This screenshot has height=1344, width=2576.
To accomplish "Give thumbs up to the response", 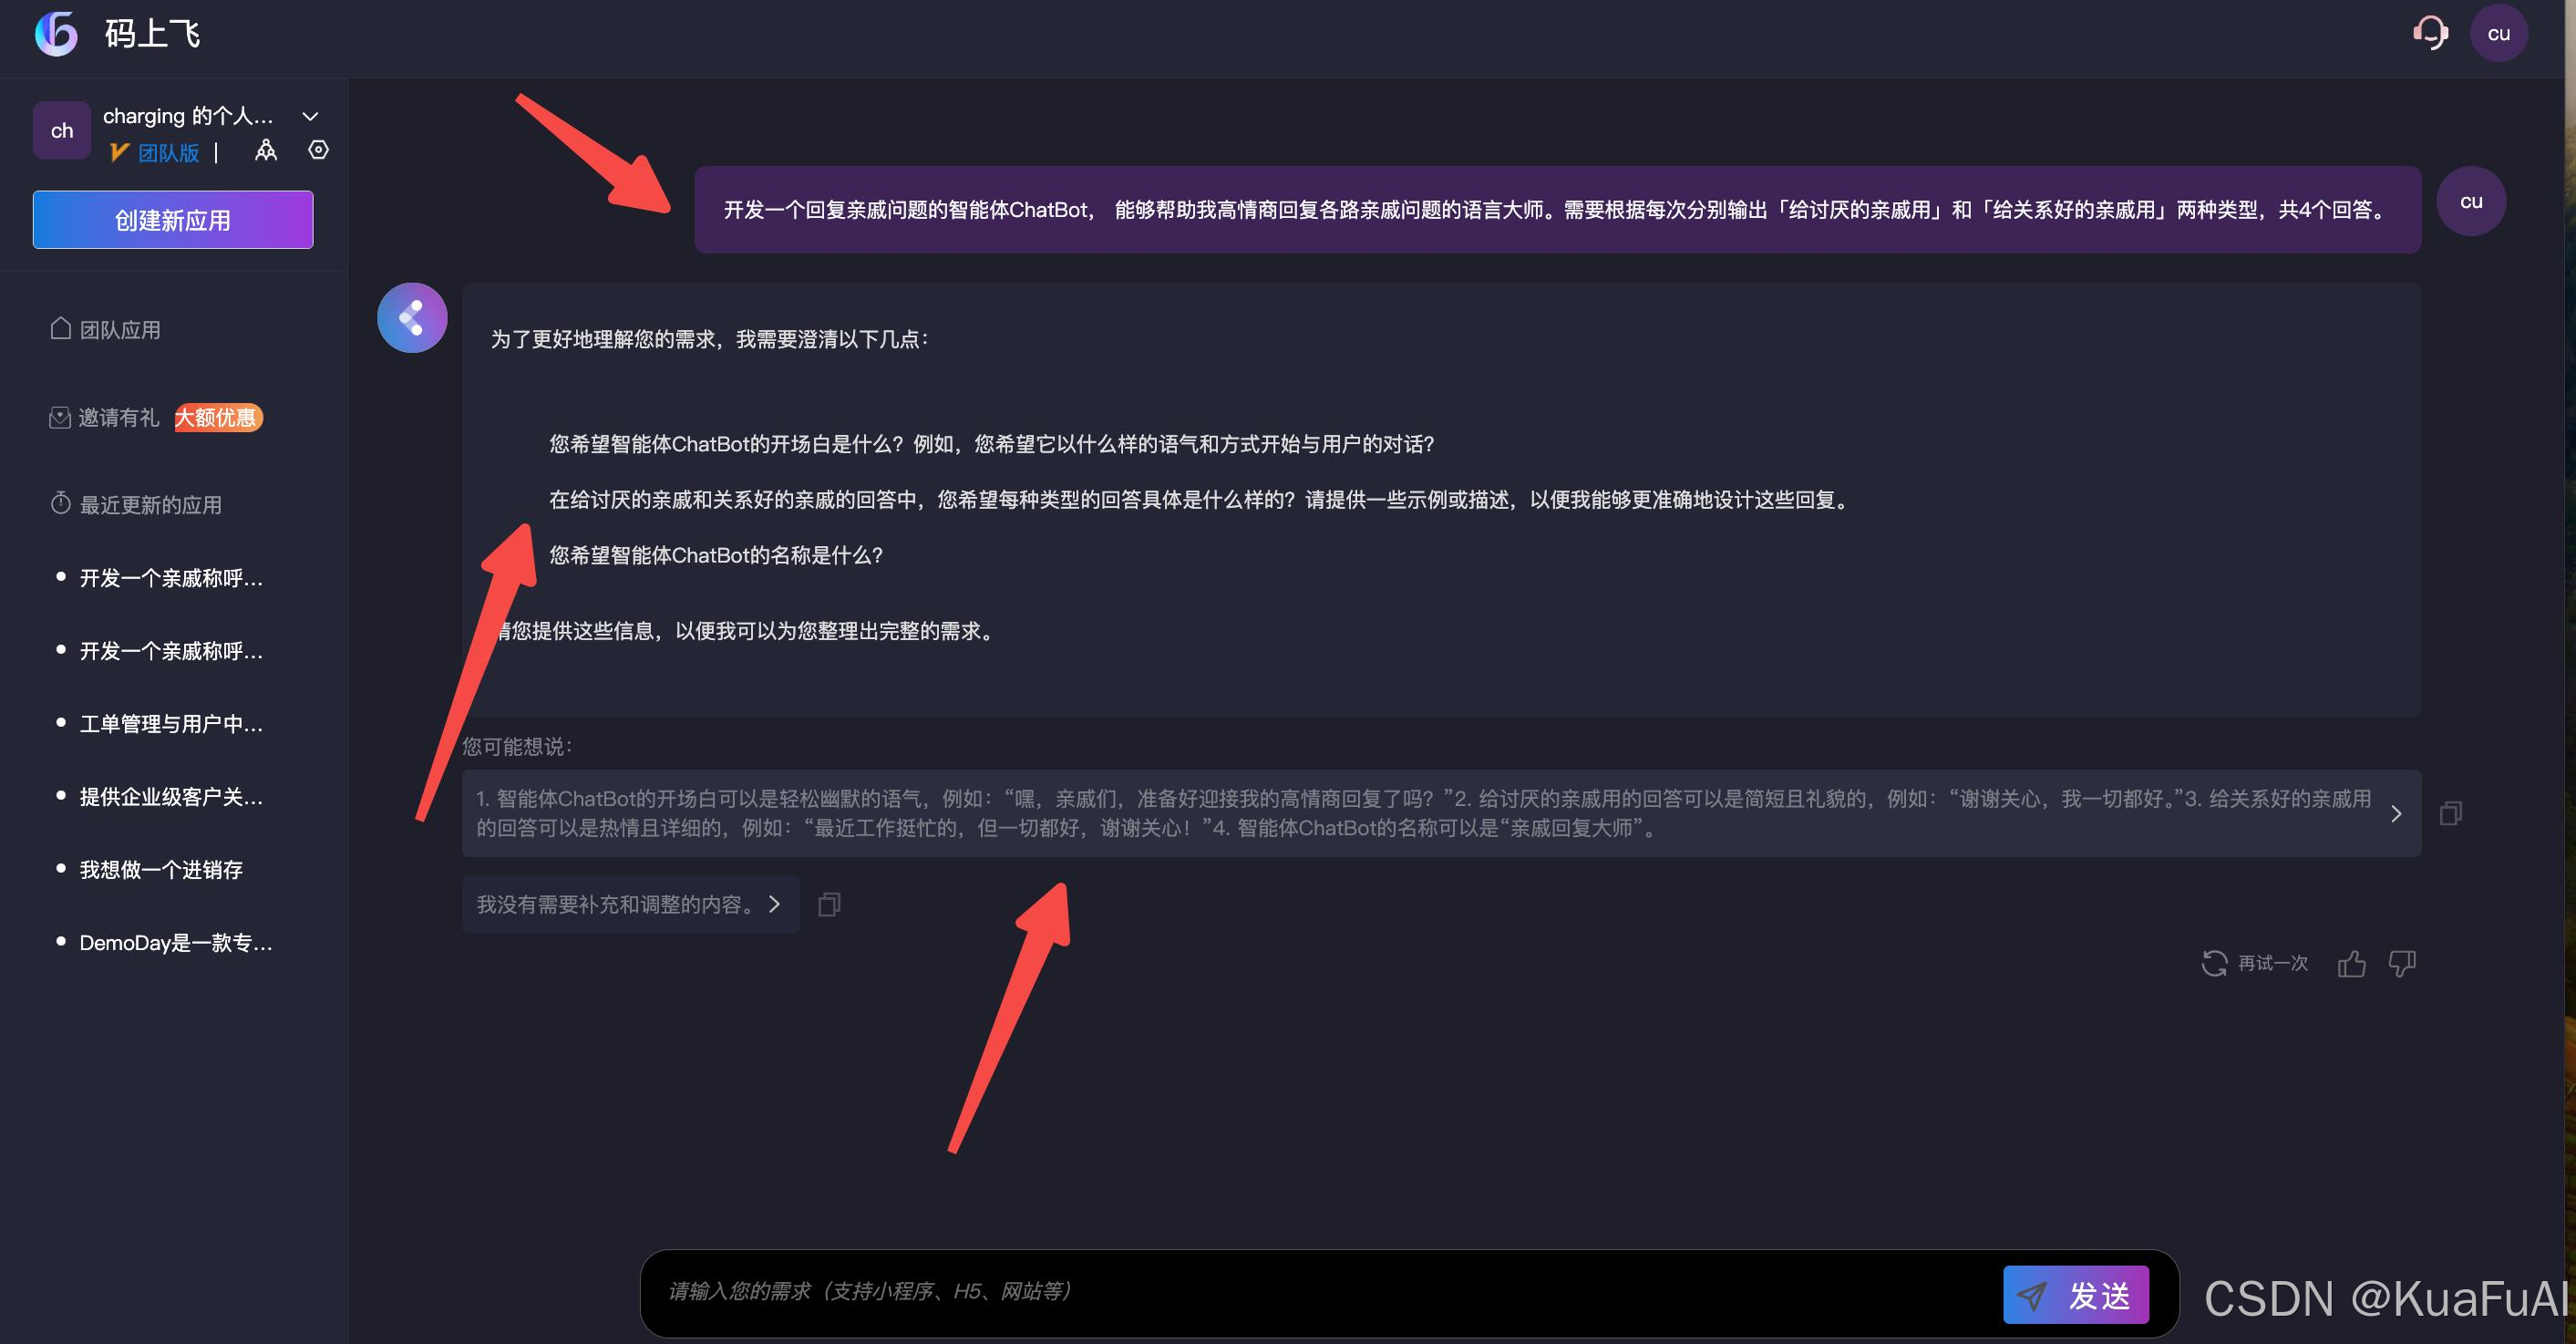I will click(x=2351, y=963).
